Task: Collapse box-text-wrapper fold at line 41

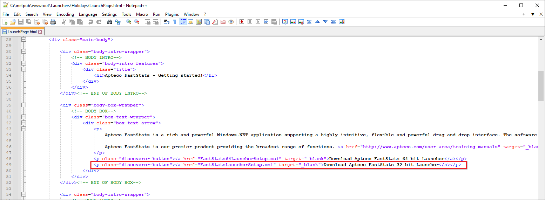Action: click(23, 117)
